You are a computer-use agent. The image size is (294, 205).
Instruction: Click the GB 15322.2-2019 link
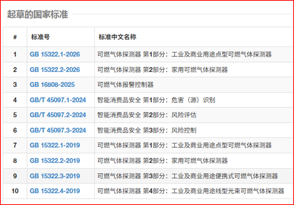click(55, 161)
